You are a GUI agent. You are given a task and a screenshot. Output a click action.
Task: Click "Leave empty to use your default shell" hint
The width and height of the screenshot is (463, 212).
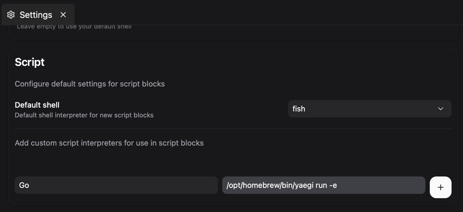tap(74, 26)
